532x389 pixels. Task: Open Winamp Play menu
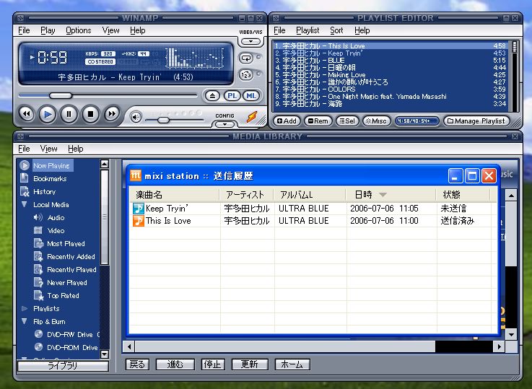point(48,30)
